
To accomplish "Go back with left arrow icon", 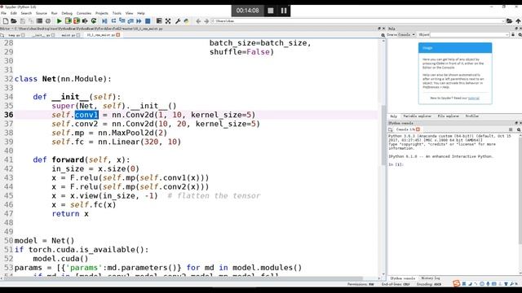I will click(198, 21).
